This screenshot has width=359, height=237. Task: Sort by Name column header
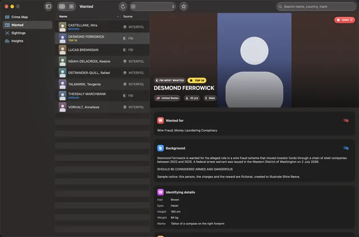click(x=89, y=16)
